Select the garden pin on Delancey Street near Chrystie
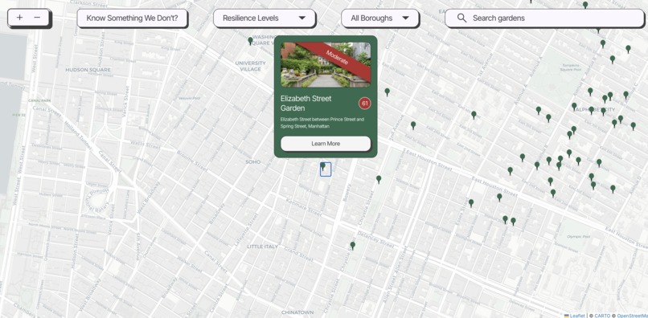Image resolution: width=648 pixels, height=318 pixels. tap(352, 246)
